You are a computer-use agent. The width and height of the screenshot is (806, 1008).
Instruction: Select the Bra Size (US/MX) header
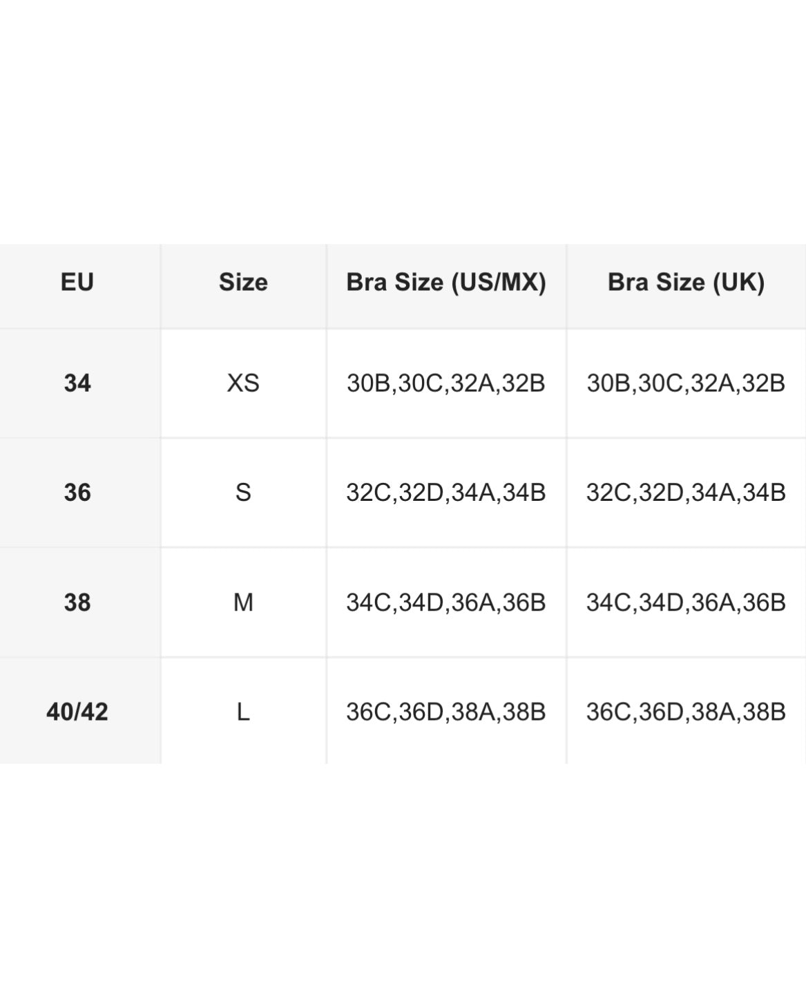(446, 283)
